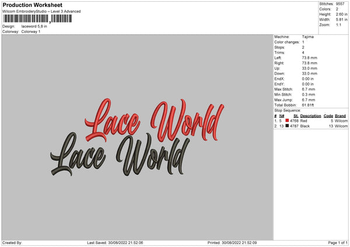Screen dimensions: 350x247
Task: Click the red thread color swatch
Action: (287, 121)
